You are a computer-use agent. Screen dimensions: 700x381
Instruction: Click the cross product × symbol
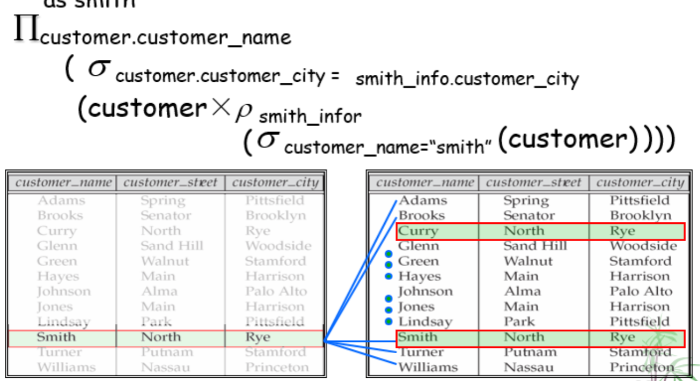click(220, 108)
